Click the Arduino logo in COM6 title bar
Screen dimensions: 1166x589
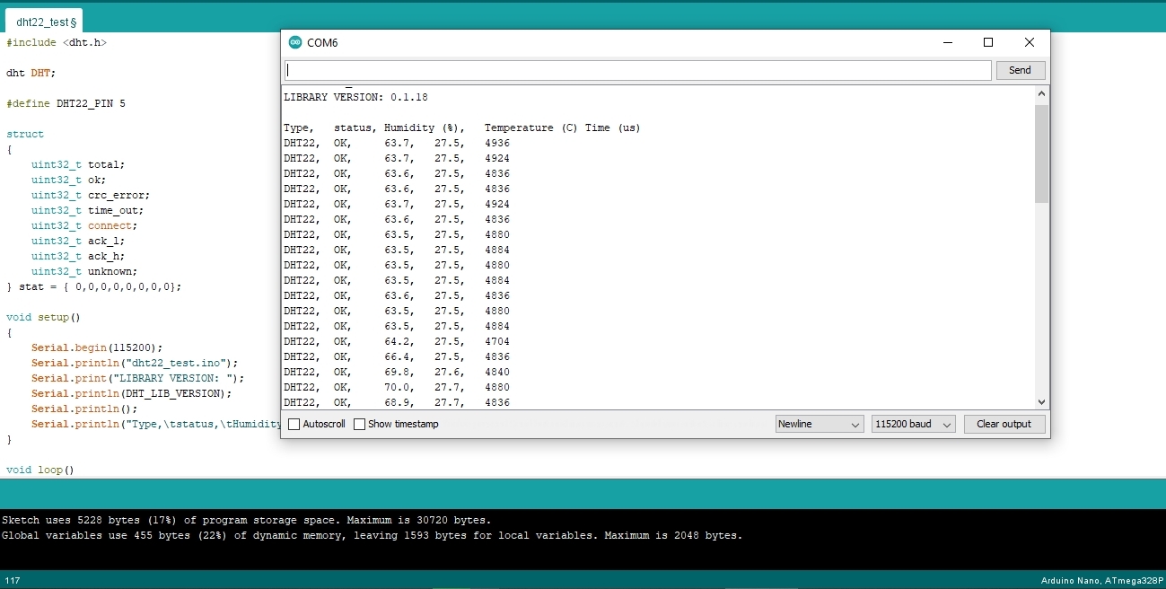[295, 42]
